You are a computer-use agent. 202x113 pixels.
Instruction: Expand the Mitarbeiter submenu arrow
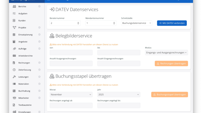[x=39, y=98]
